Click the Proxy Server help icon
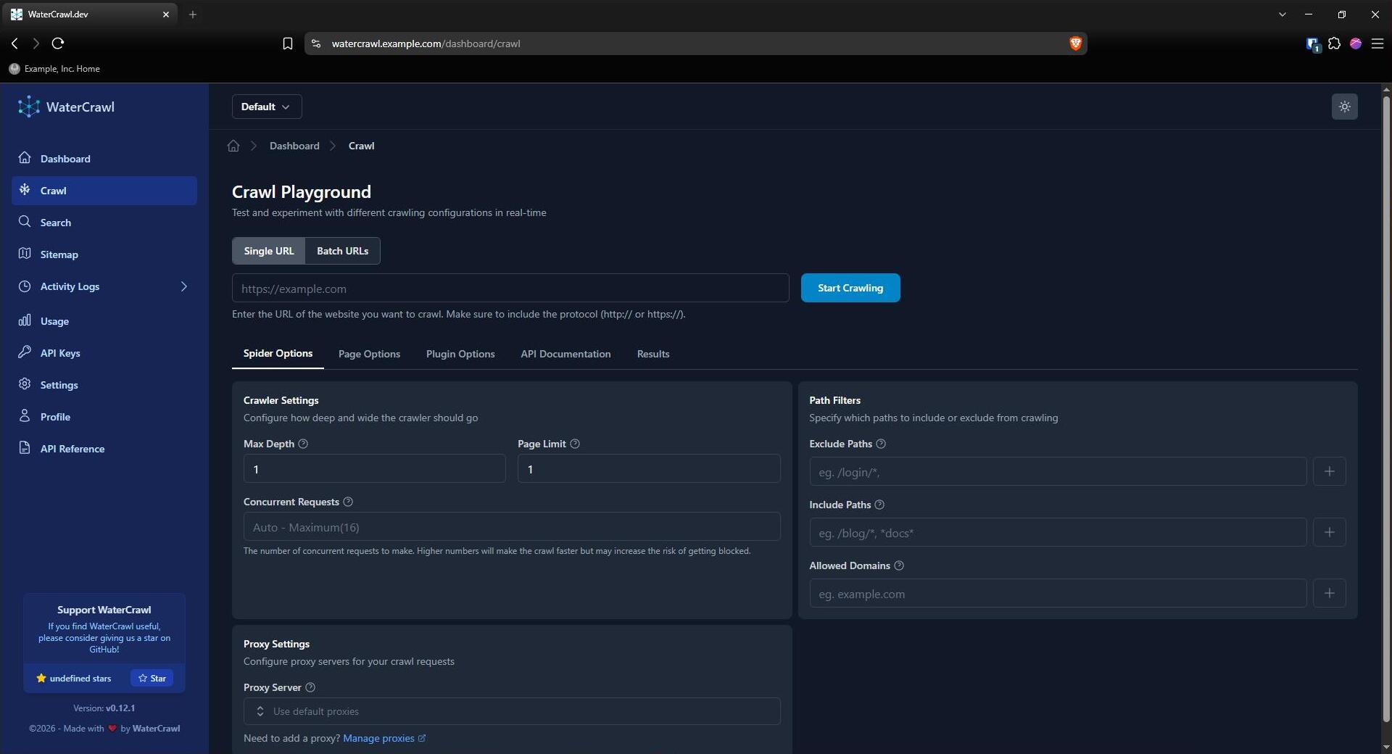Image resolution: width=1392 pixels, height=754 pixels. (x=310, y=687)
